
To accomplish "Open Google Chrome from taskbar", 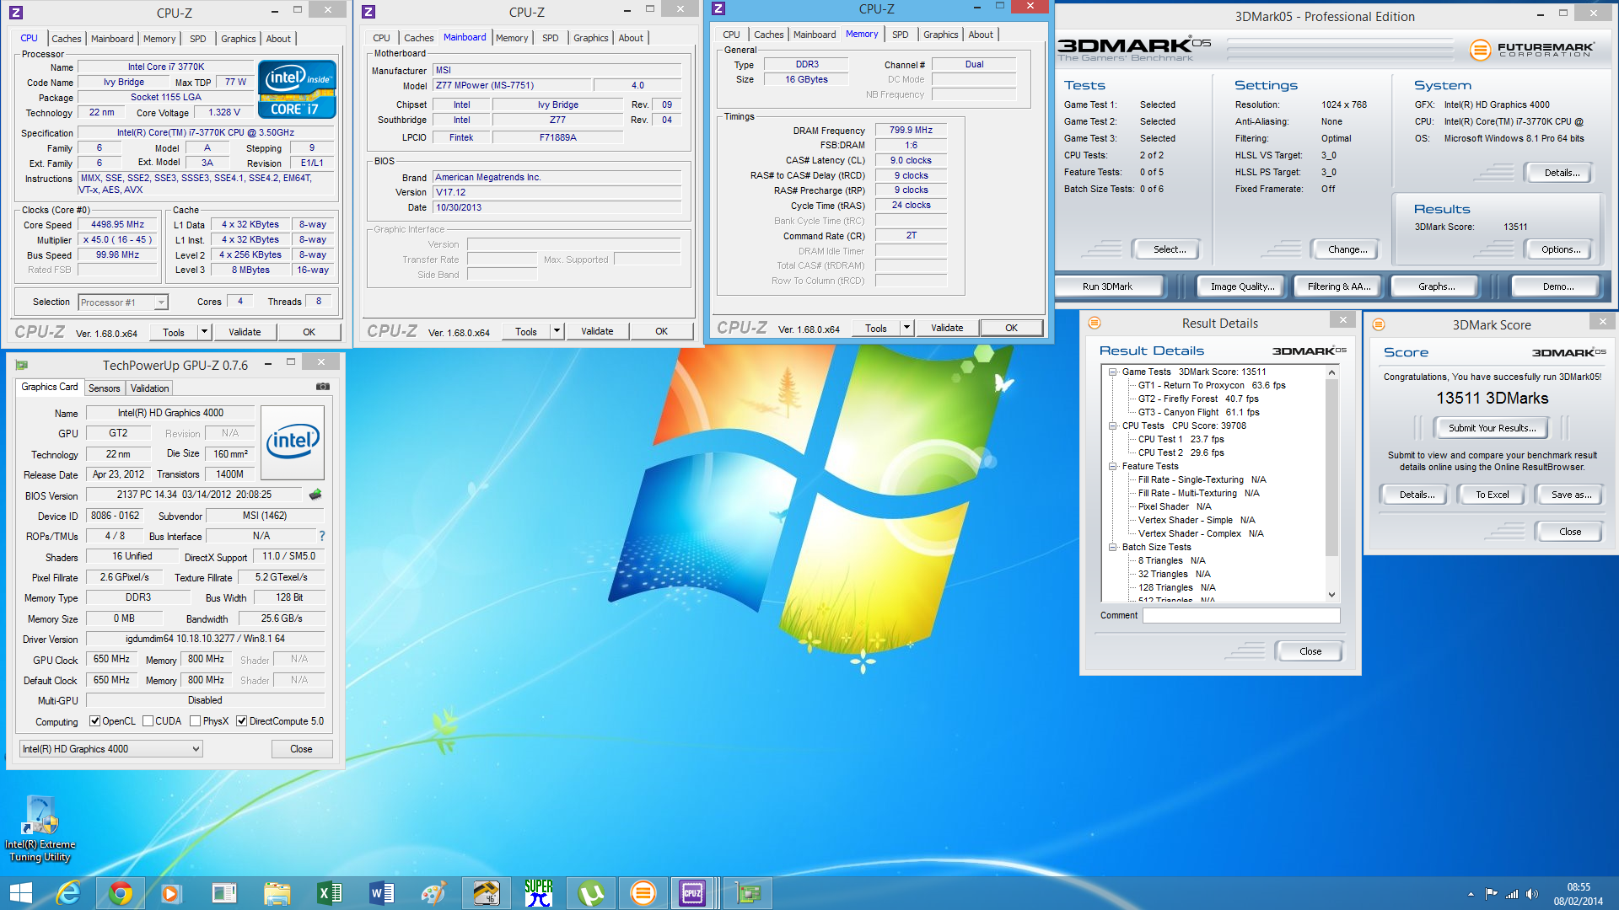I will coord(121,893).
